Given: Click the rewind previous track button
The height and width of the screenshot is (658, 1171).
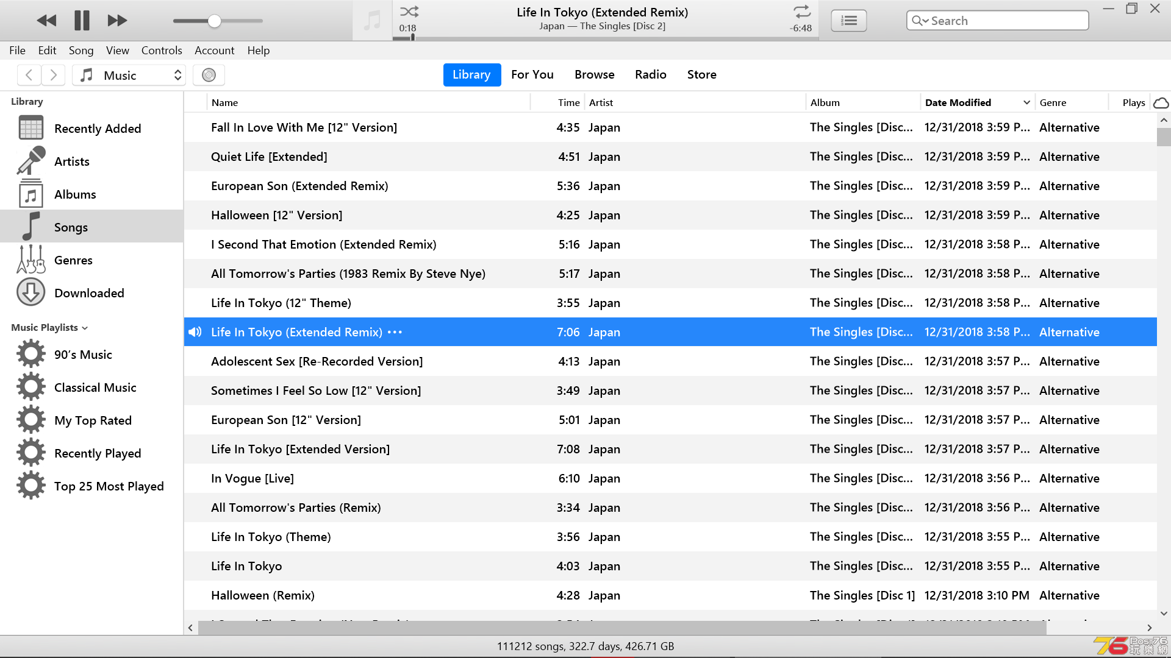Looking at the screenshot, I should click(46, 21).
